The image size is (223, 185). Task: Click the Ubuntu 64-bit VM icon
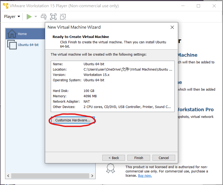pos(12,45)
